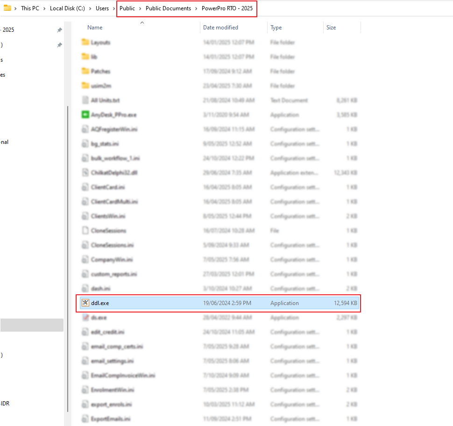Click the ds.exe application icon
Image resolution: width=453 pixels, height=426 pixels.
(85, 317)
